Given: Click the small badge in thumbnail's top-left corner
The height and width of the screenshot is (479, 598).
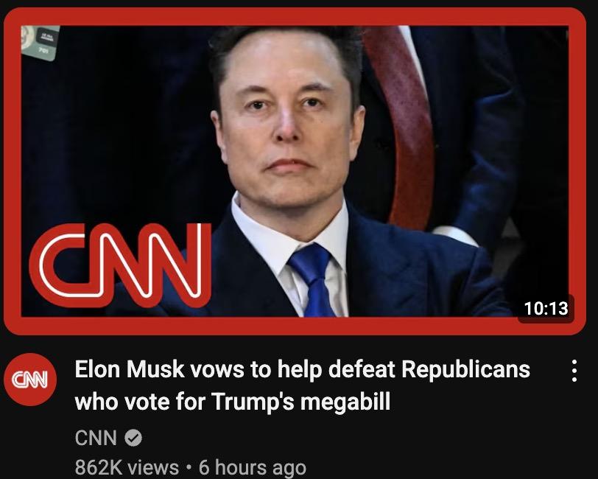Looking at the screenshot, I should pyautogui.click(x=41, y=42).
